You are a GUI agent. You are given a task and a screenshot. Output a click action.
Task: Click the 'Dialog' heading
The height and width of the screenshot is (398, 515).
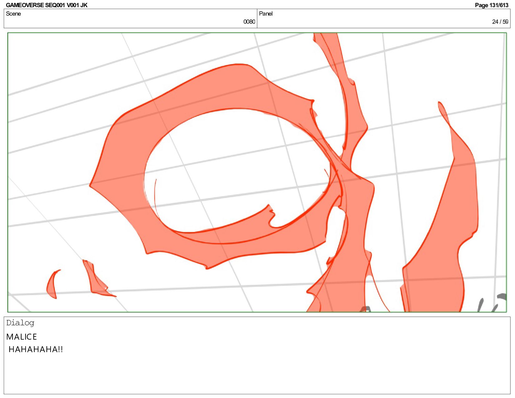tap(20, 323)
